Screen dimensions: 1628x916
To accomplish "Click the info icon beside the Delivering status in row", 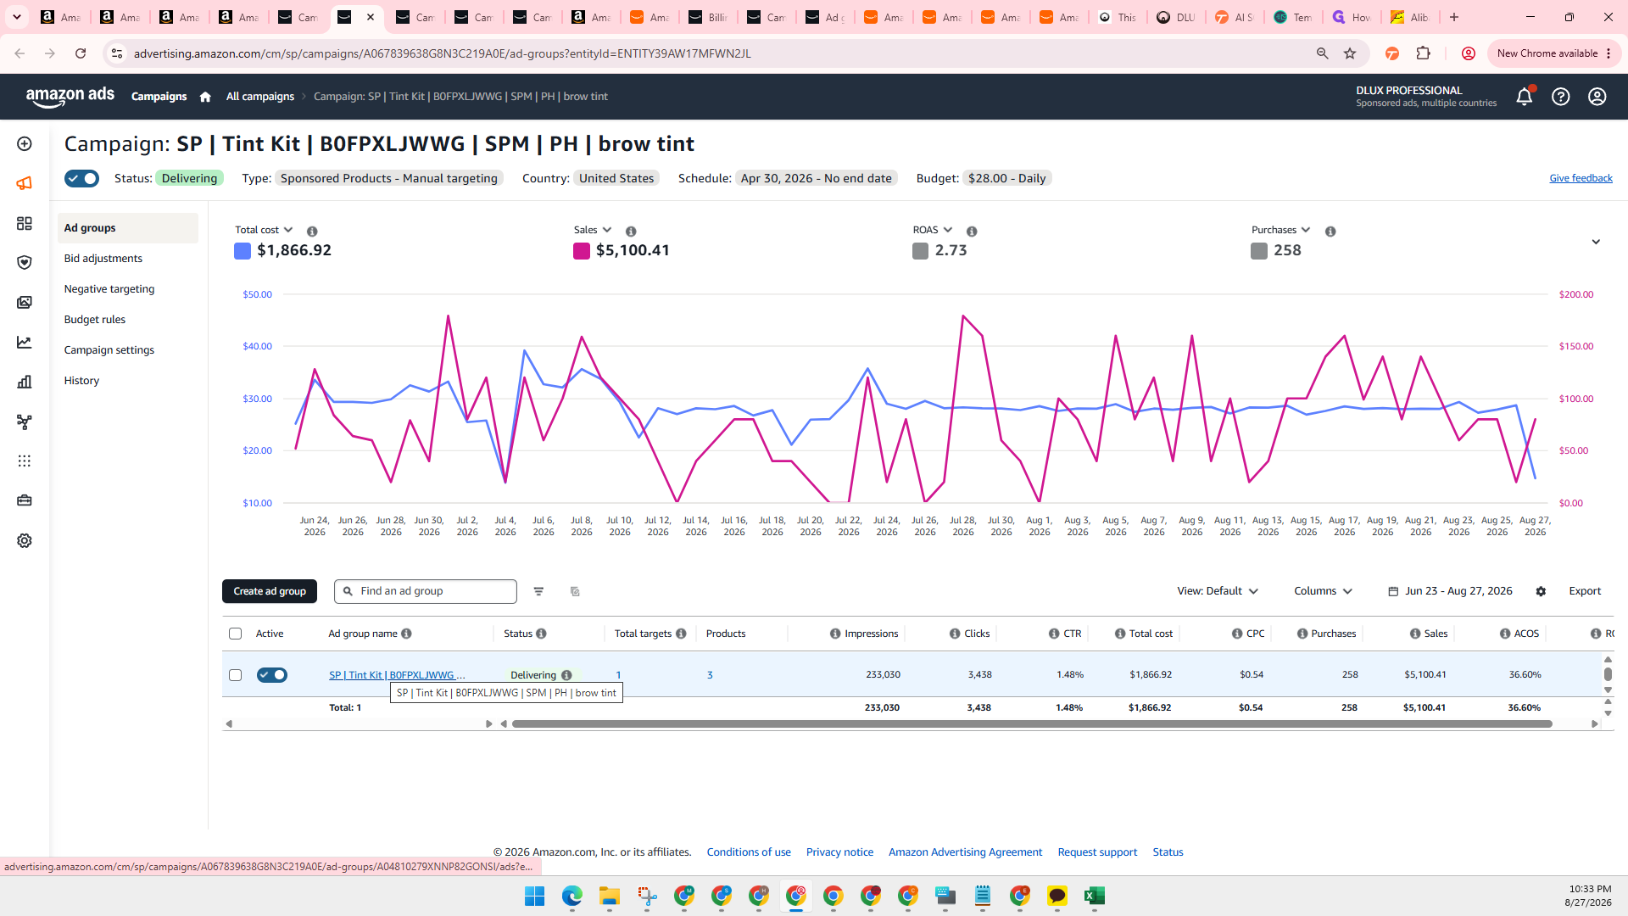I will coord(566,675).
